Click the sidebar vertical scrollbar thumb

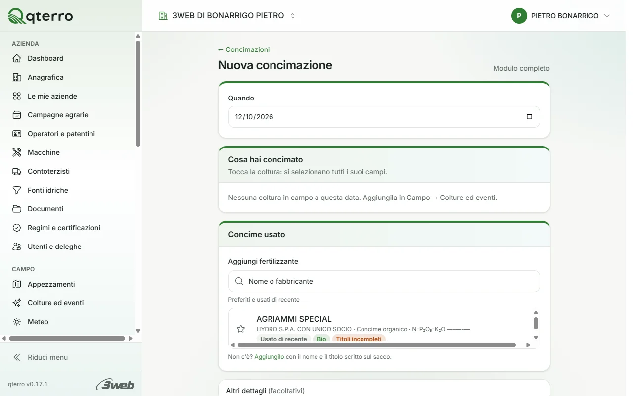[138, 93]
